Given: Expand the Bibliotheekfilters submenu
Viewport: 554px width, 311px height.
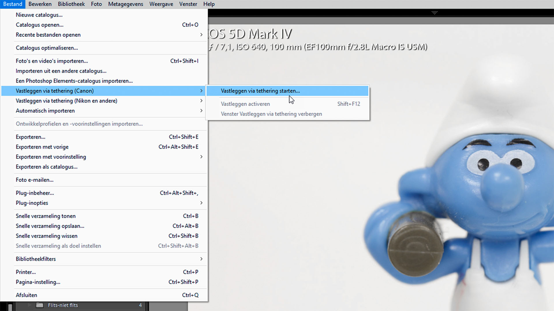Looking at the screenshot, I should tap(36, 259).
